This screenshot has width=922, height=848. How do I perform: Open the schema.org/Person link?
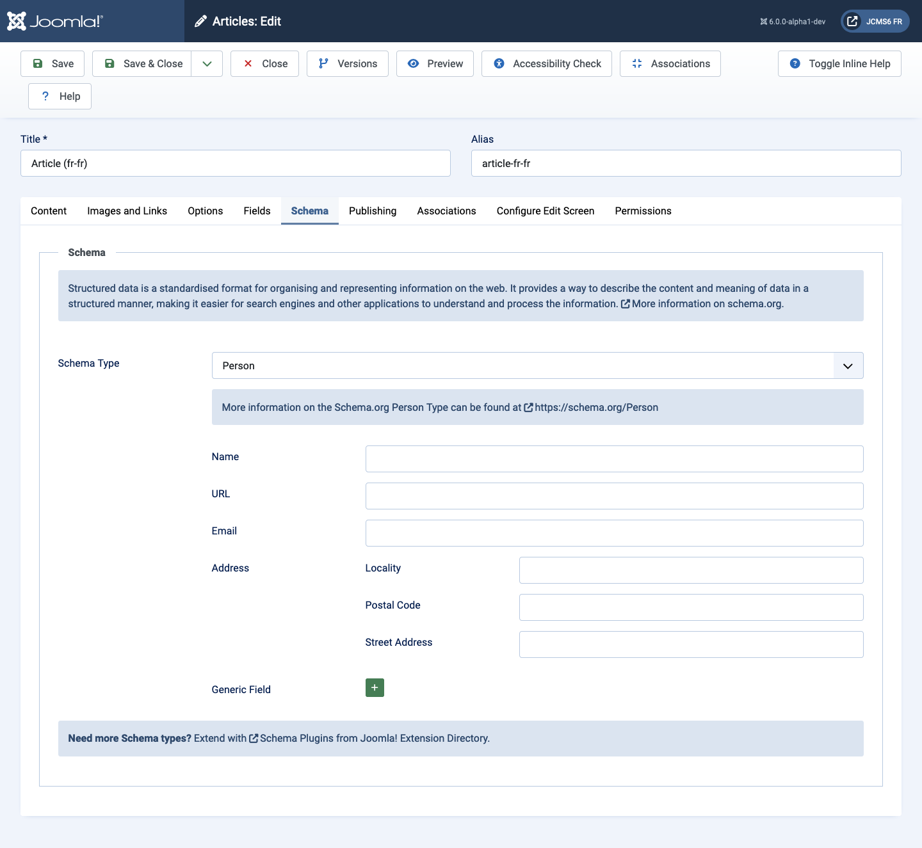pos(595,407)
